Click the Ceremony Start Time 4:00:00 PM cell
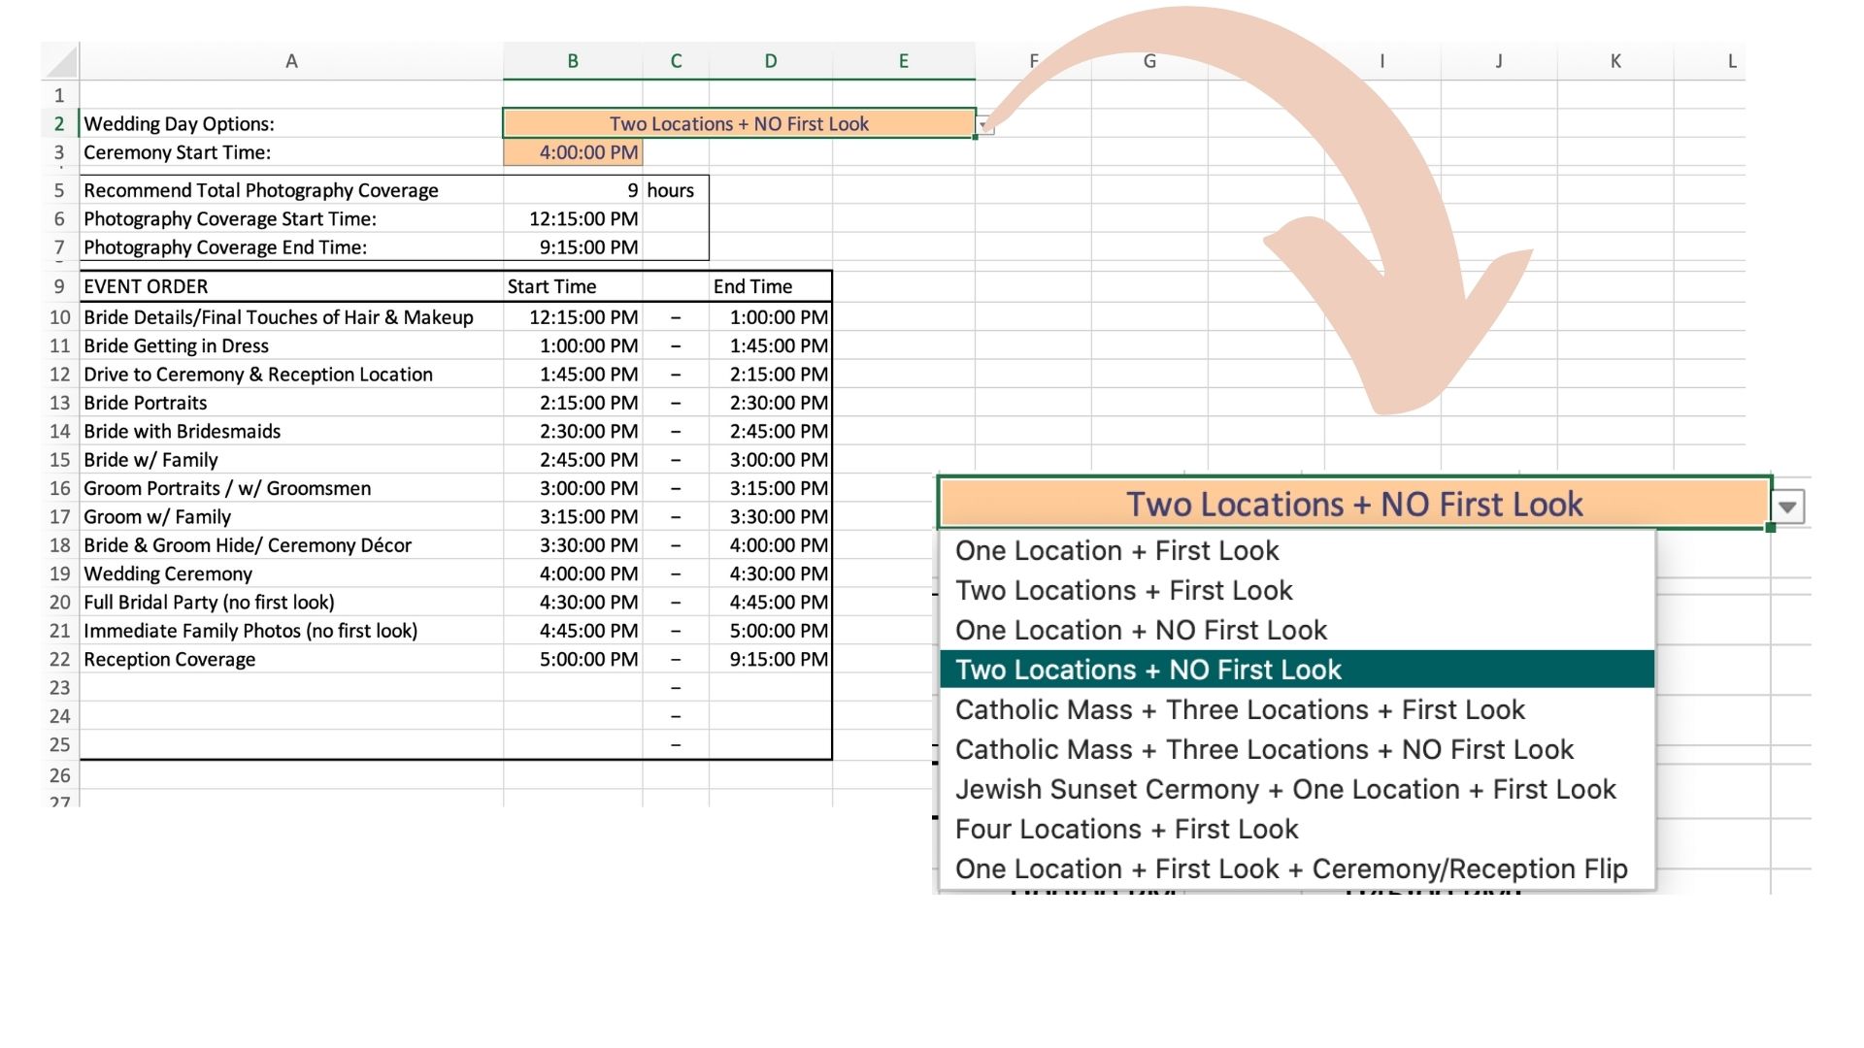Screen dimensions: 1864x1048 tap(573, 152)
